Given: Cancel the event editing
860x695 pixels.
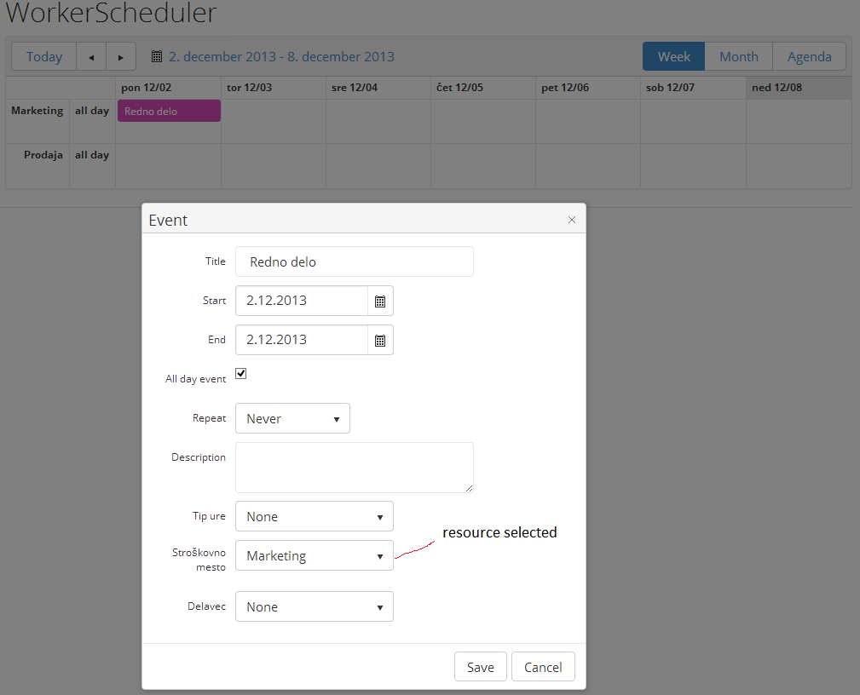Looking at the screenshot, I should [x=543, y=667].
